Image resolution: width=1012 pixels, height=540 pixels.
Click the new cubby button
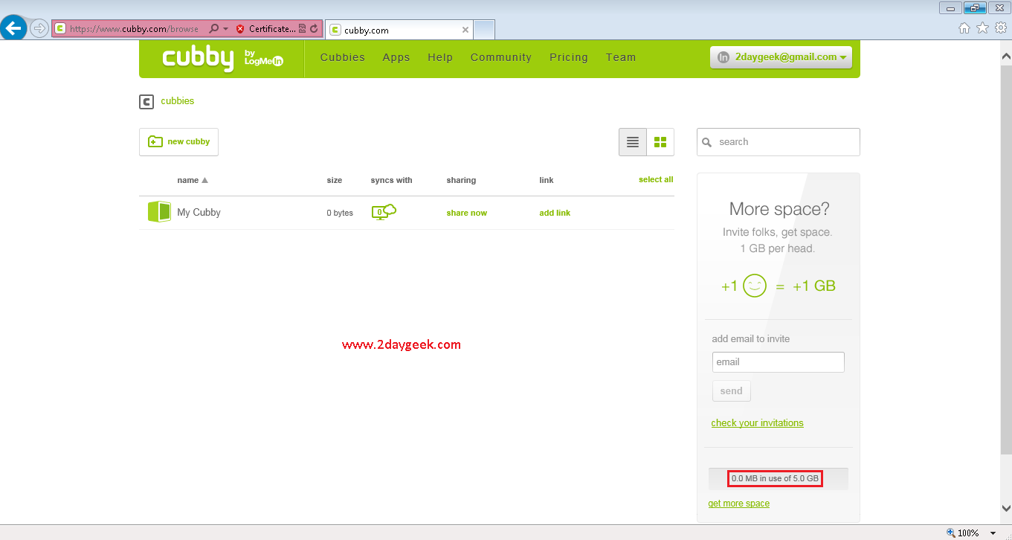pos(178,141)
